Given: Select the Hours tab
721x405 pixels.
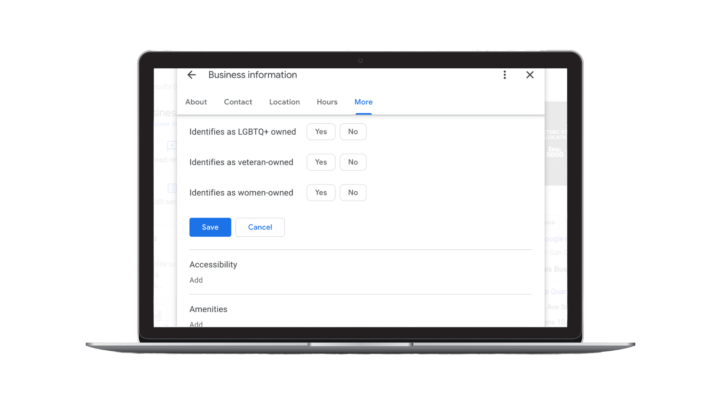Looking at the screenshot, I should click(x=327, y=102).
